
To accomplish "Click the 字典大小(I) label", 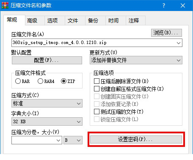I will click(x=25, y=113).
